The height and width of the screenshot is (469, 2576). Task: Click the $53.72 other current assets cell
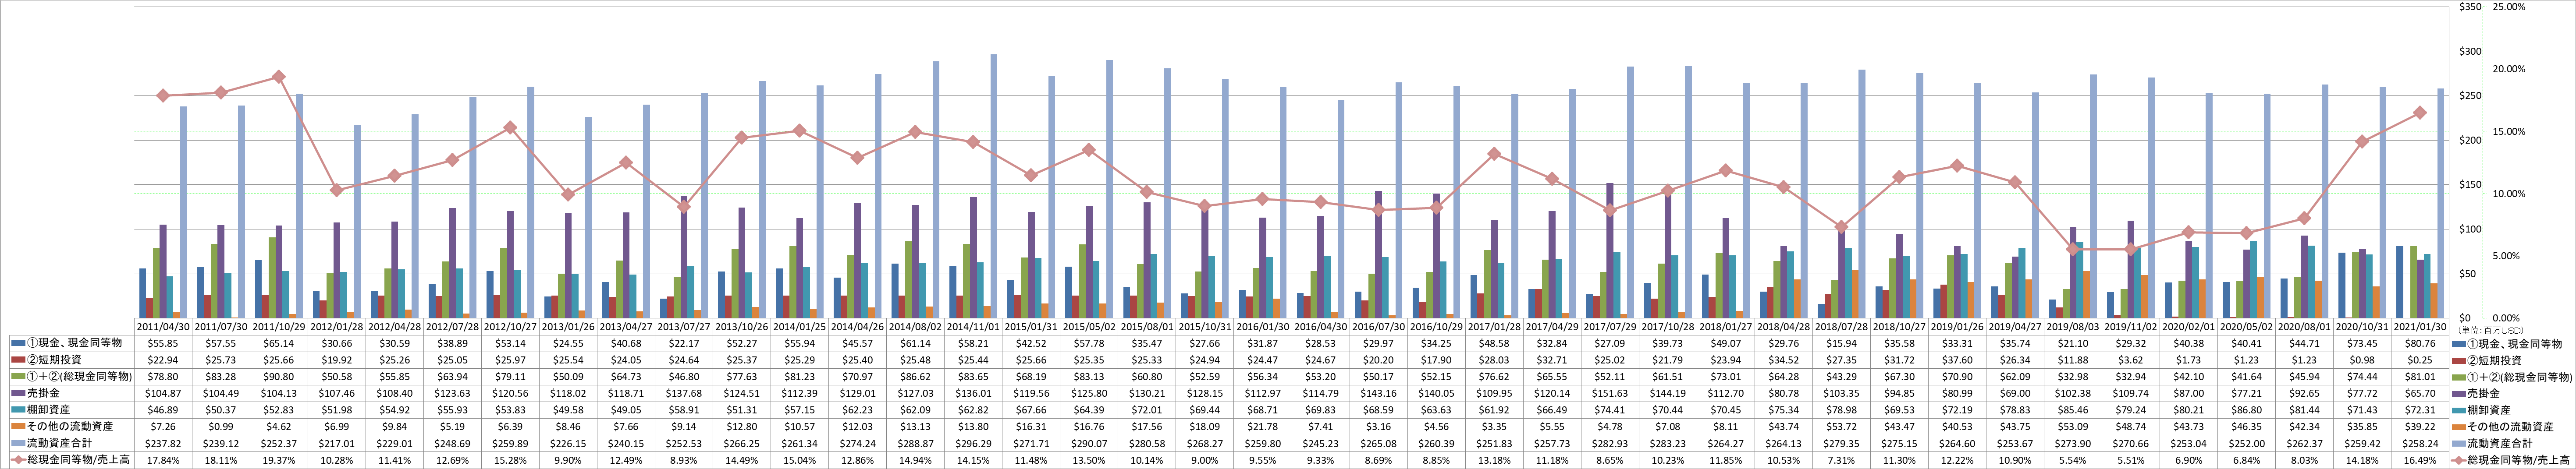click(1842, 427)
